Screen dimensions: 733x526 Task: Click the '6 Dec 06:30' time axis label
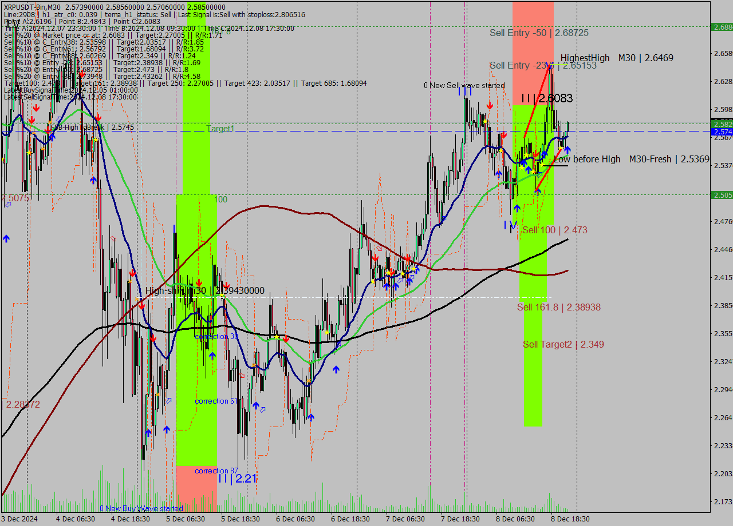tap(295, 519)
